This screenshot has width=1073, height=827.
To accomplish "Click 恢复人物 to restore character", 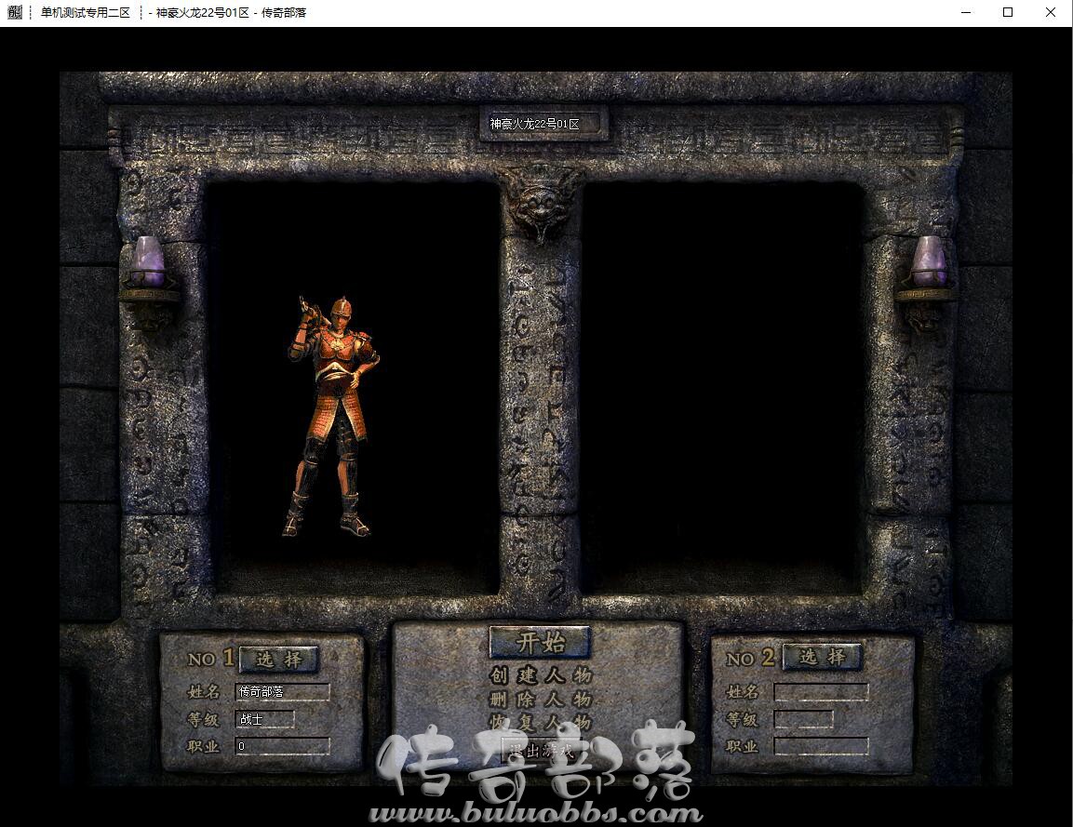I will (x=540, y=722).
